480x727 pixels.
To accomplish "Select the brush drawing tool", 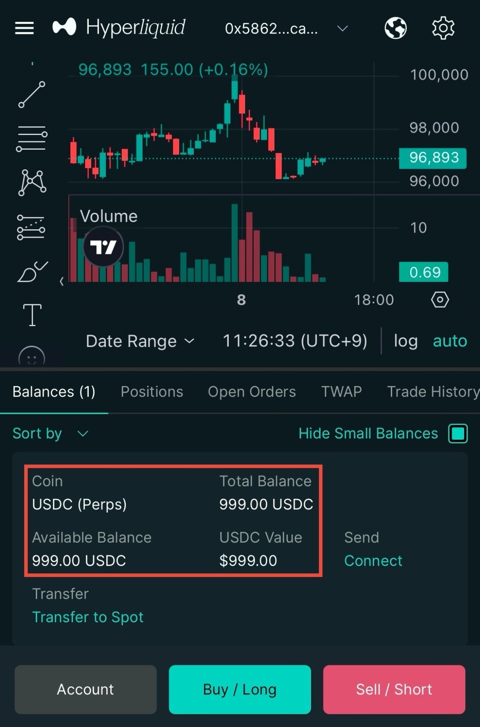I will [32, 272].
